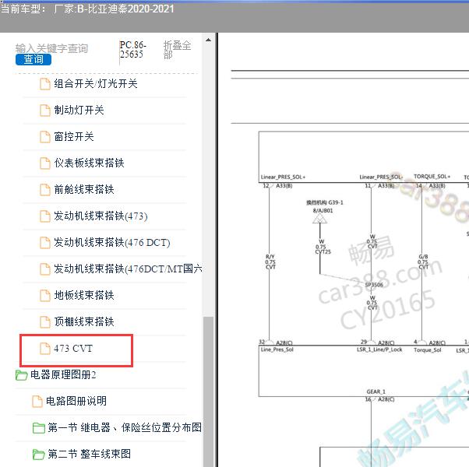
Task: Open 前舱线束搭铁 tree entry
Action: (84, 190)
